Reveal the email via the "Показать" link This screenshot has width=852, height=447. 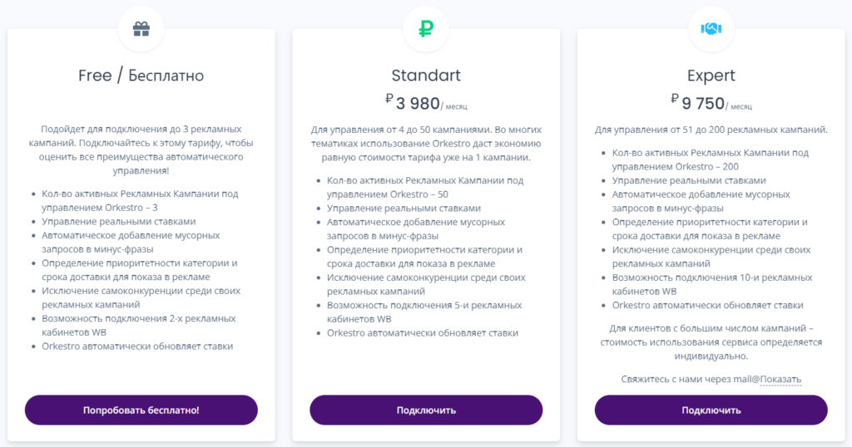[780, 380]
